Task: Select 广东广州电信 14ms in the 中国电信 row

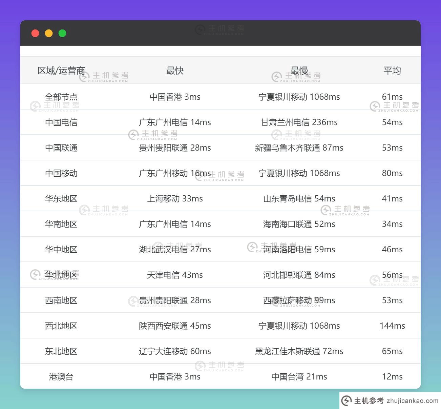Action: pos(175,122)
